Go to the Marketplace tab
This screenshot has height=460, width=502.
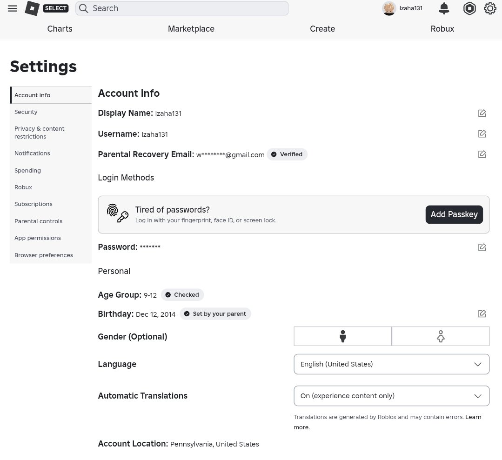(191, 29)
